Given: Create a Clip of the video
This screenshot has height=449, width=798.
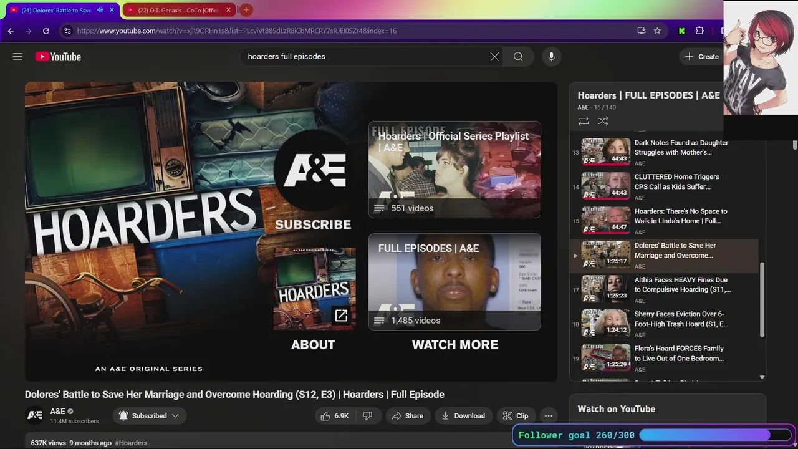Looking at the screenshot, I should coord(516,416).
